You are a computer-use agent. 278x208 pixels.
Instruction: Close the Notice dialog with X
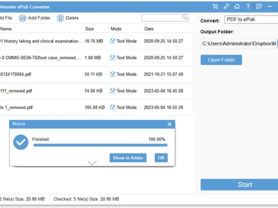click(x=170, y=124)
